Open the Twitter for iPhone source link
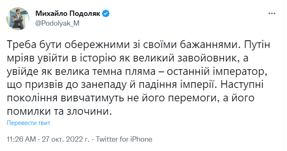 click(124, 139)
